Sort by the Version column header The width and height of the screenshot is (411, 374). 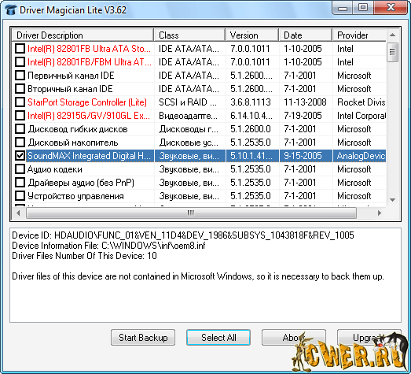(252, 35)
